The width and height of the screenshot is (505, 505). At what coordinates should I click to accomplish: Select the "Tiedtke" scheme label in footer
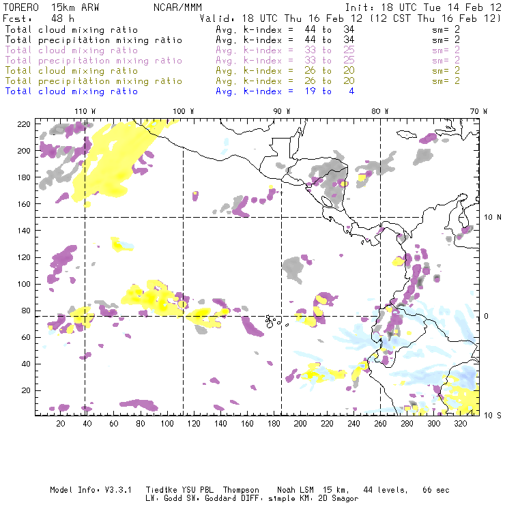pyautogui.click(x=162, y=490)
